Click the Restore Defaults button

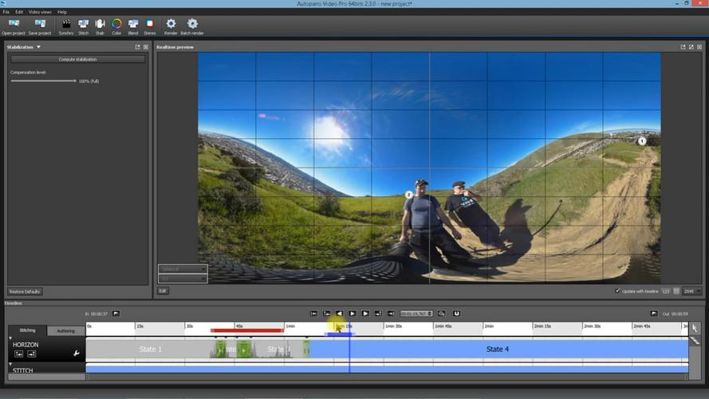(x=25, y=291)
